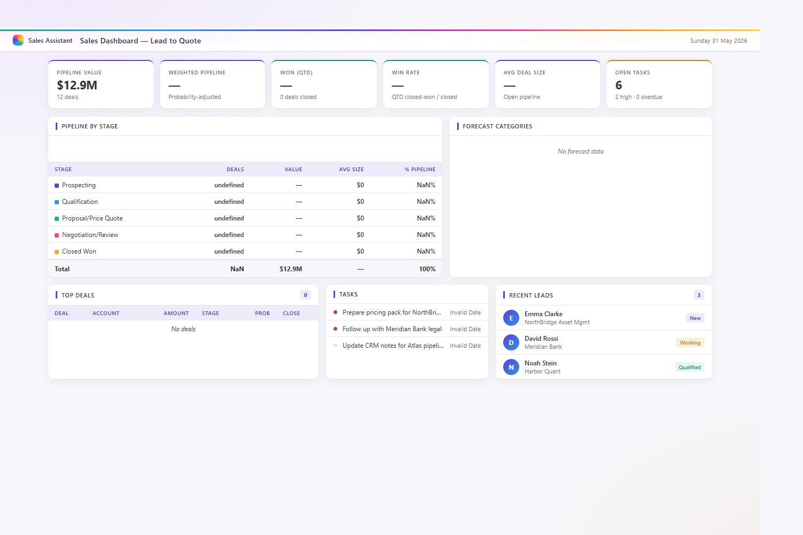The height and width of the screenshot is (535, 803).
Task: Click the Recent Leads count badge
Action: (x=699, y=295)
